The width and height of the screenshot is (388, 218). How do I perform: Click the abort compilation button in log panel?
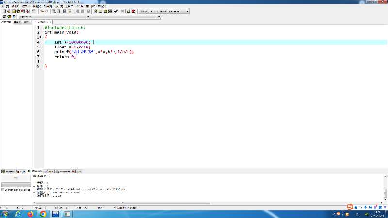click(x=16, y=178)
